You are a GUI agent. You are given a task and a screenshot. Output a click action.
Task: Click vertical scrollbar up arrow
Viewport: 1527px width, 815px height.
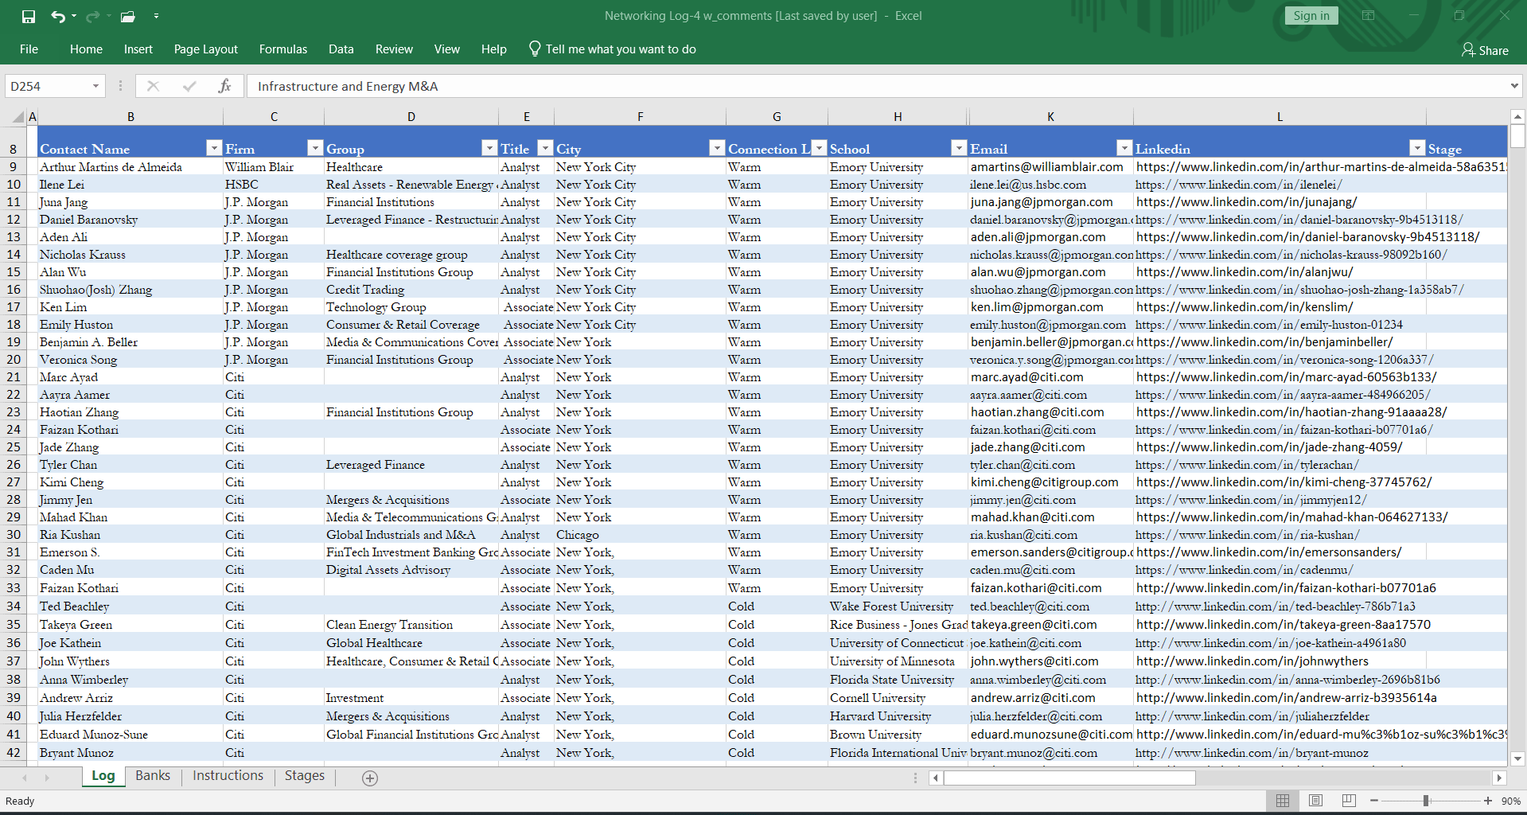(1517, 117)
